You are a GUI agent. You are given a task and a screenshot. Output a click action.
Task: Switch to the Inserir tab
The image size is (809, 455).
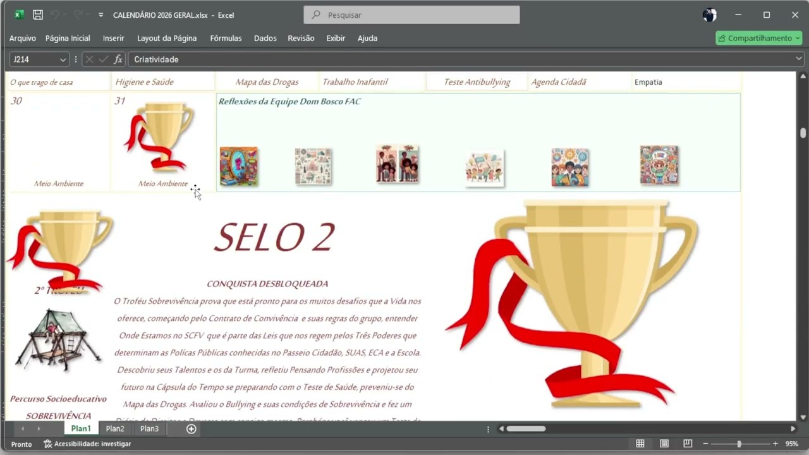114,38
